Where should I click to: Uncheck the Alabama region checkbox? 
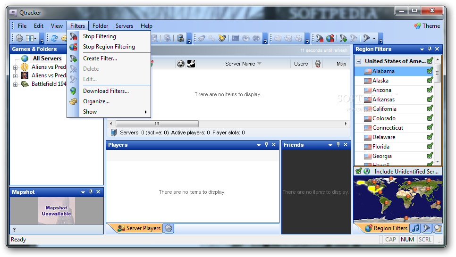(430, 71)
